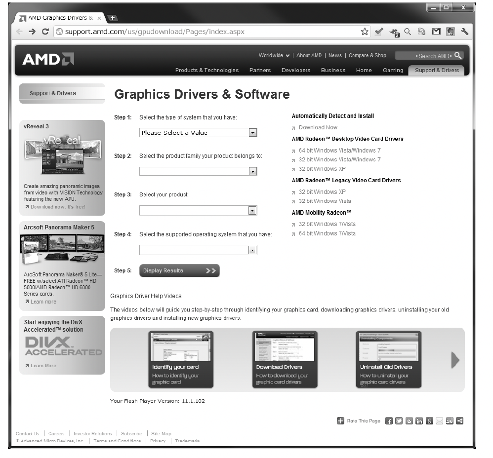Open Uninstall Old Drivers video thumbnail
The height and width of the screenshot is (458, 493).
point(389,359)
